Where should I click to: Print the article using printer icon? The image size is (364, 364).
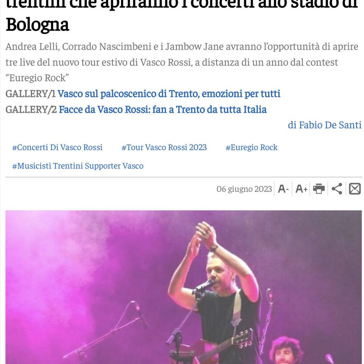coord(319,188)
